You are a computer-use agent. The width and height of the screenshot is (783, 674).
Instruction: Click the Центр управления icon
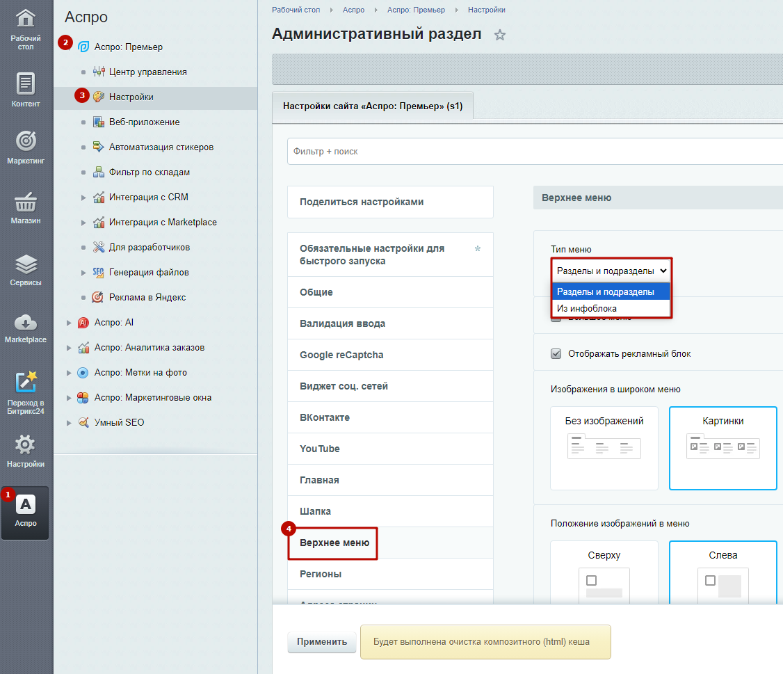click(x=99, y=72)
